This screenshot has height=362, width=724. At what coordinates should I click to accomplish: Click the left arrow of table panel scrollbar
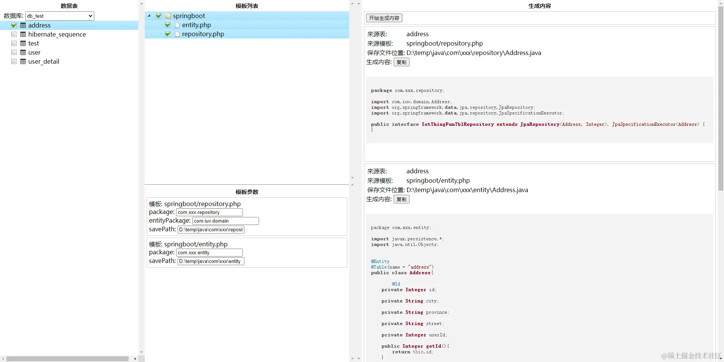click(3, 359)
